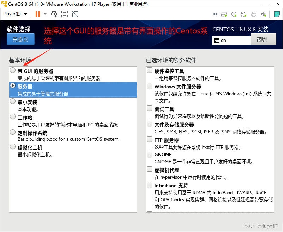Toggle Unity mode icon
Viewport: 283px width, 232px height.
pos(75,14)
